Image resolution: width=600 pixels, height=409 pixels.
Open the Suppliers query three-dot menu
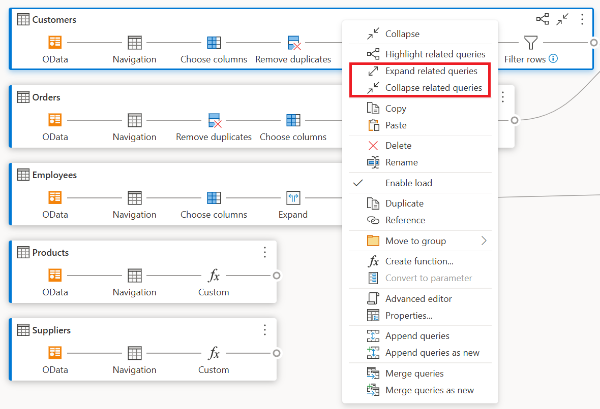[265, 329]
